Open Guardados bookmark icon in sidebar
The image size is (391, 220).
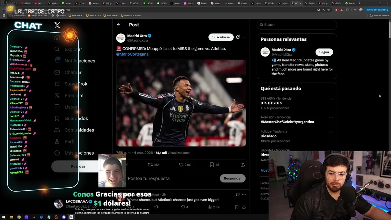click(x=57, y=118)
